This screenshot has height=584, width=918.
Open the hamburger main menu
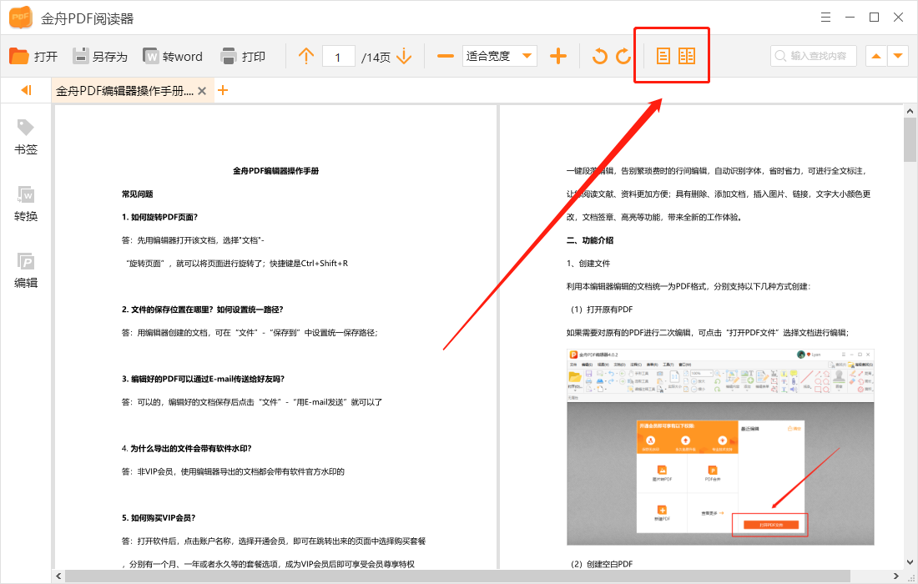coord(825,17)
